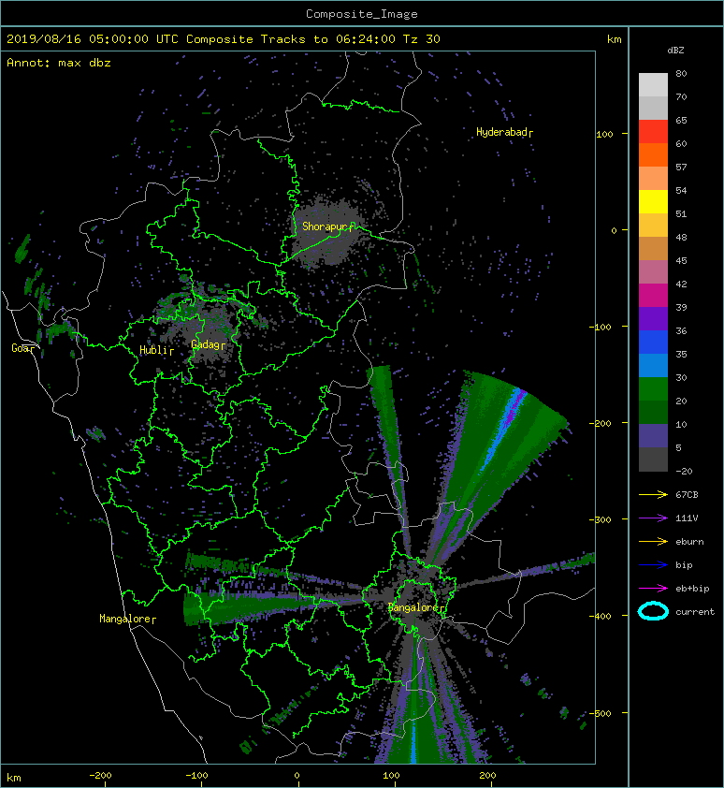The image size is (724, 788).
Task: Click the yellow 67CB arrow in legend
Action: (x=653, y=494)
